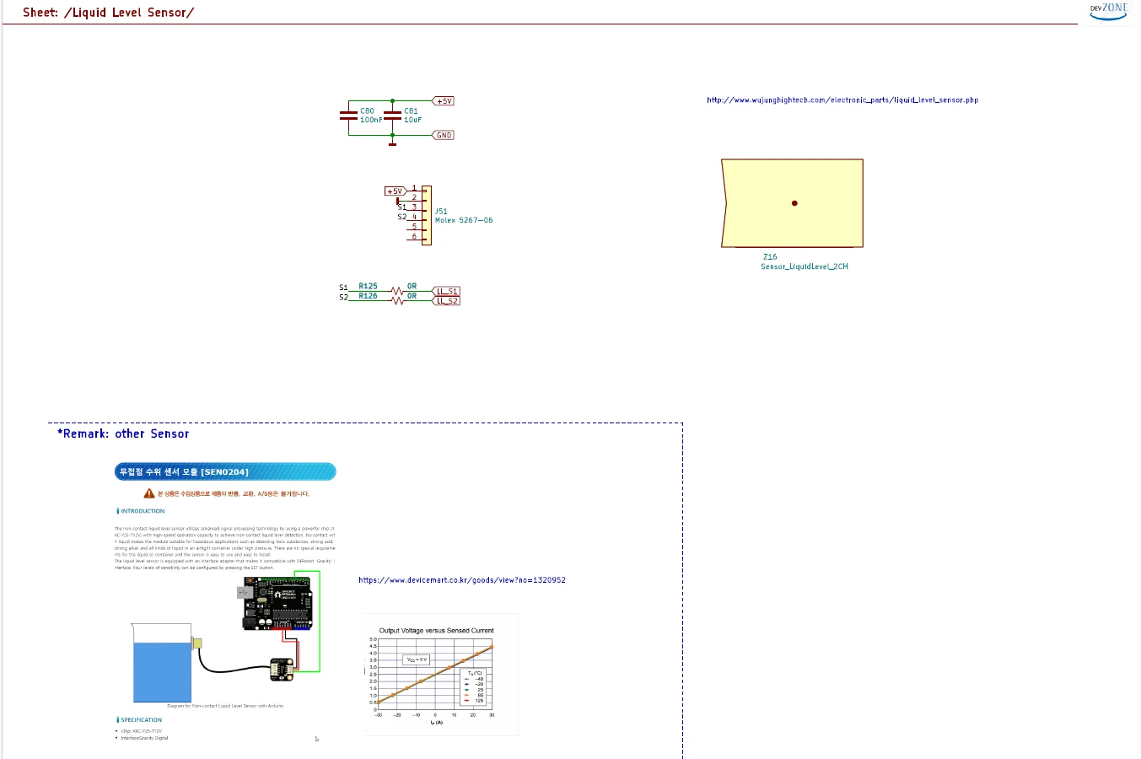Screen dimensions: 1141x759
Task: Select resistor reference R126
Action: (368, 296)
